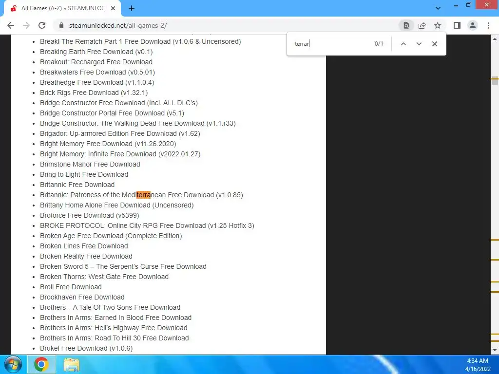The height and width of the screenshot is (374, 499).
Task: Open Bridge Constructor Free Download (Incl. ALL DLC's)
Action: pos(119,103)
